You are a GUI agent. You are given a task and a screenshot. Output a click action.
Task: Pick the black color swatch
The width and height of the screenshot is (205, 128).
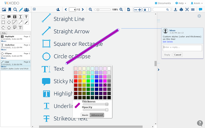tap(109, 98)
